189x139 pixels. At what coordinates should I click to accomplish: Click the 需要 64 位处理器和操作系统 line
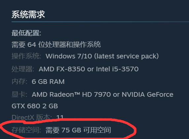tap(56, 45)
